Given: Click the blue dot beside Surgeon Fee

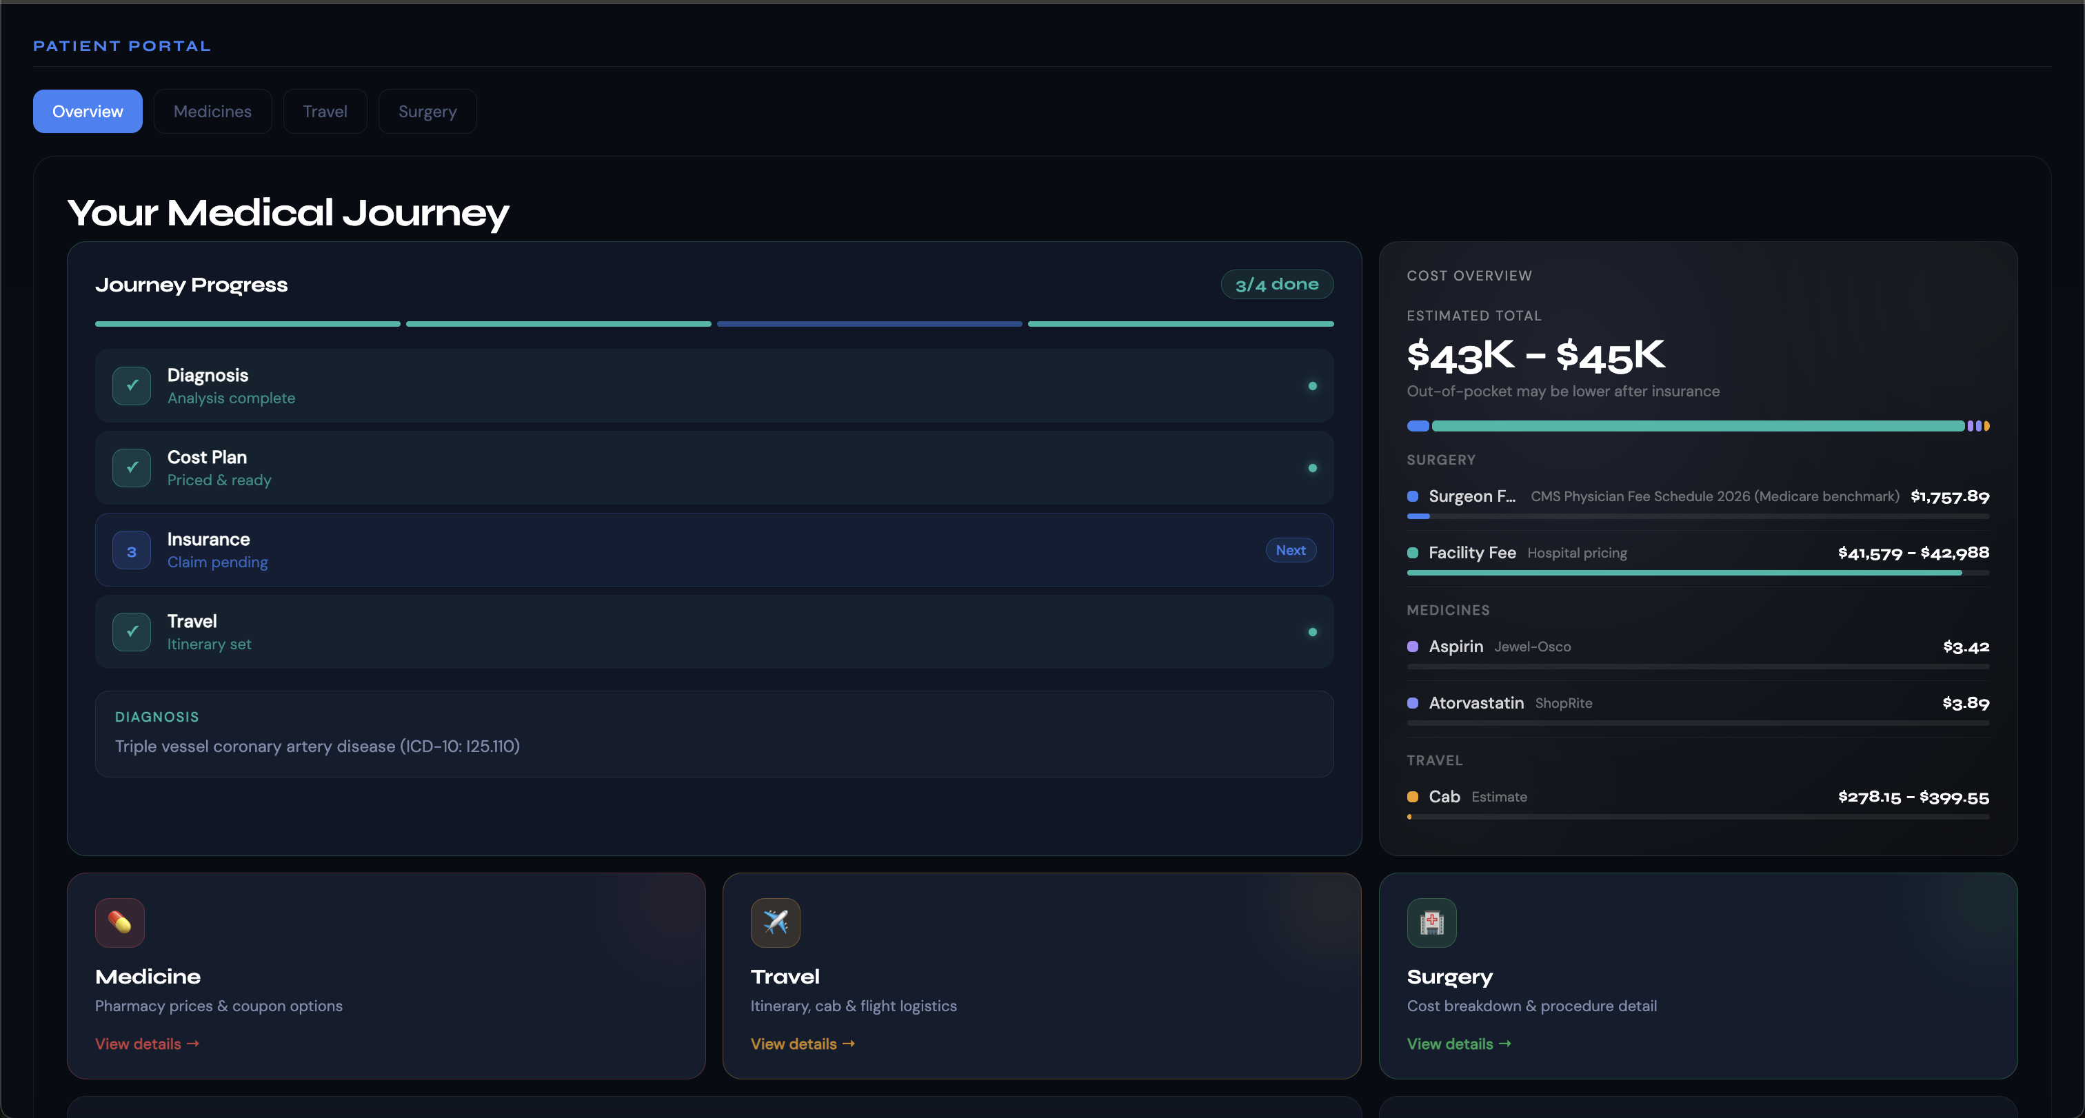Looking at the screenshot, I should (x=1412, y=496).
